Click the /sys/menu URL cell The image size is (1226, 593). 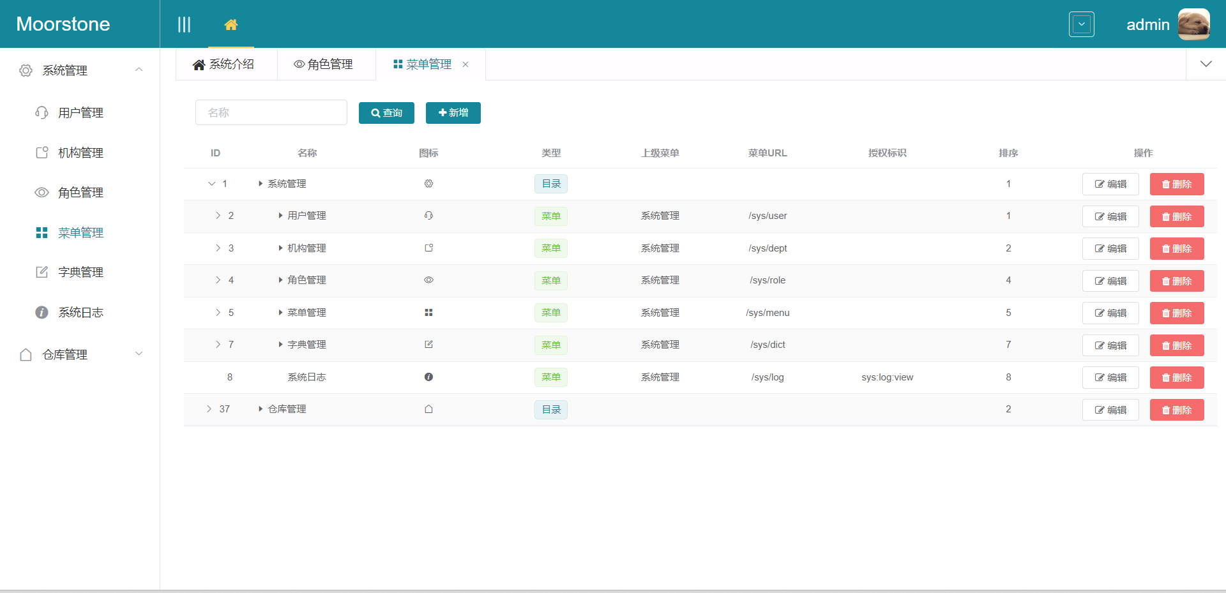tap(768, 313)
